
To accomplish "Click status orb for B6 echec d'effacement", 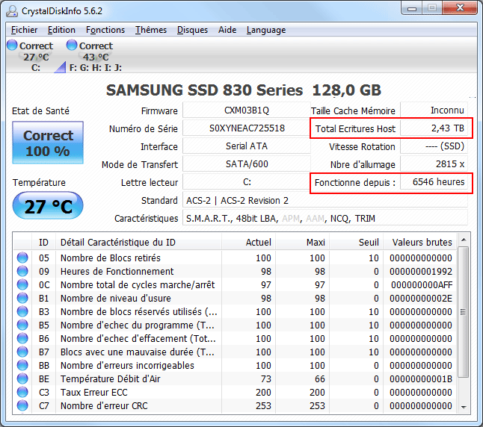I will tap(22, 338).
